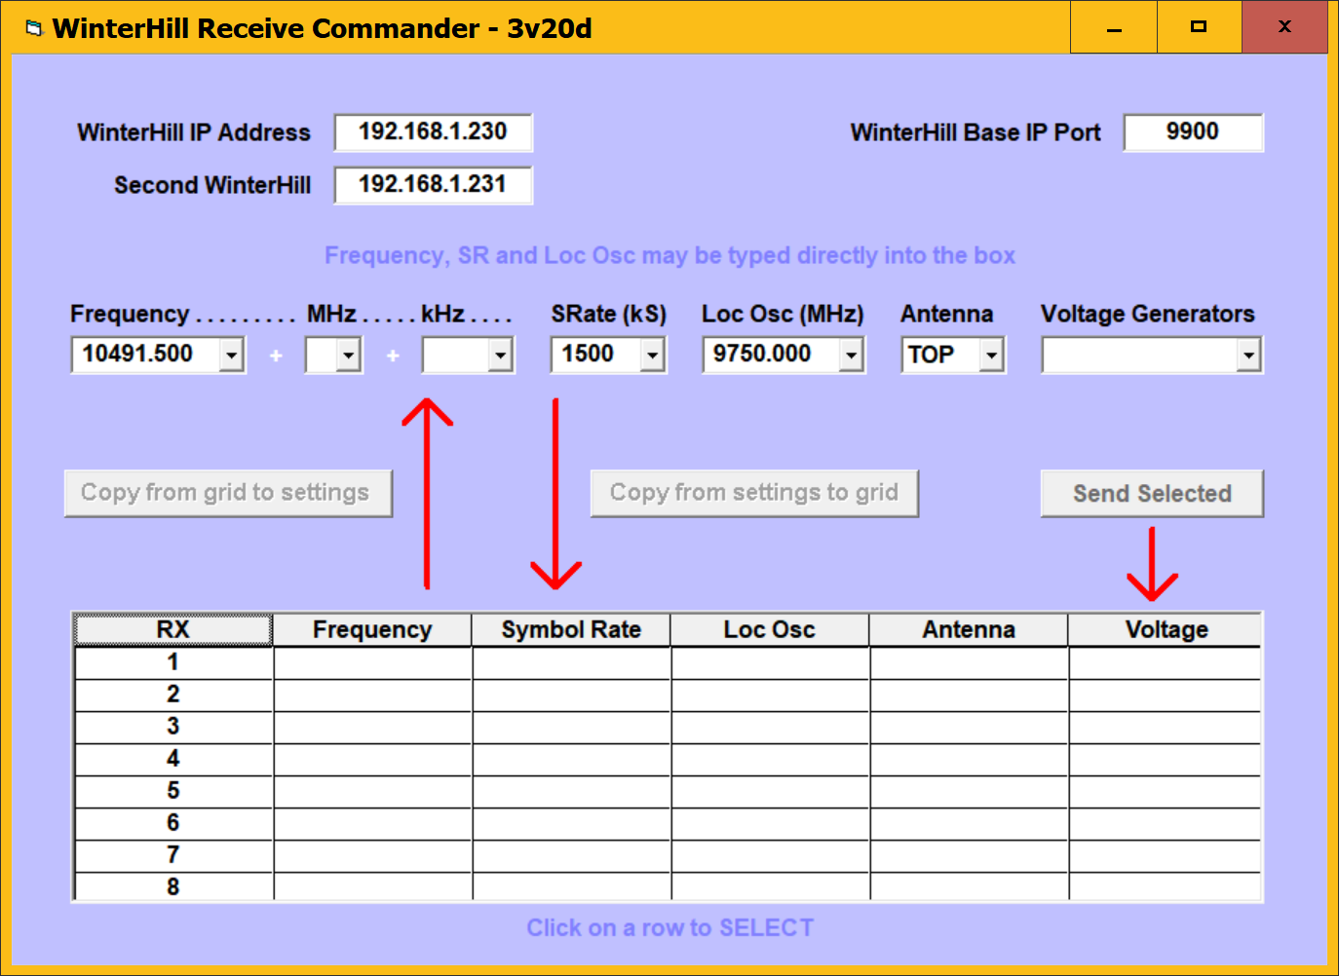The width and height of the screenshot is (1339, 976).
Task: Open the Frequency dropdown list
Action: [231, 356]
